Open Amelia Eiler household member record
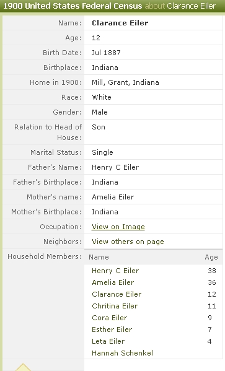The image size is (225, 371). pyautogui.click(x=113, y=282)
